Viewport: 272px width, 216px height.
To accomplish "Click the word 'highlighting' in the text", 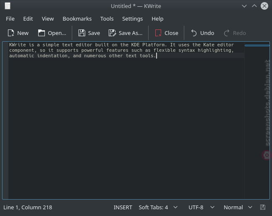I will pos(214,50).
